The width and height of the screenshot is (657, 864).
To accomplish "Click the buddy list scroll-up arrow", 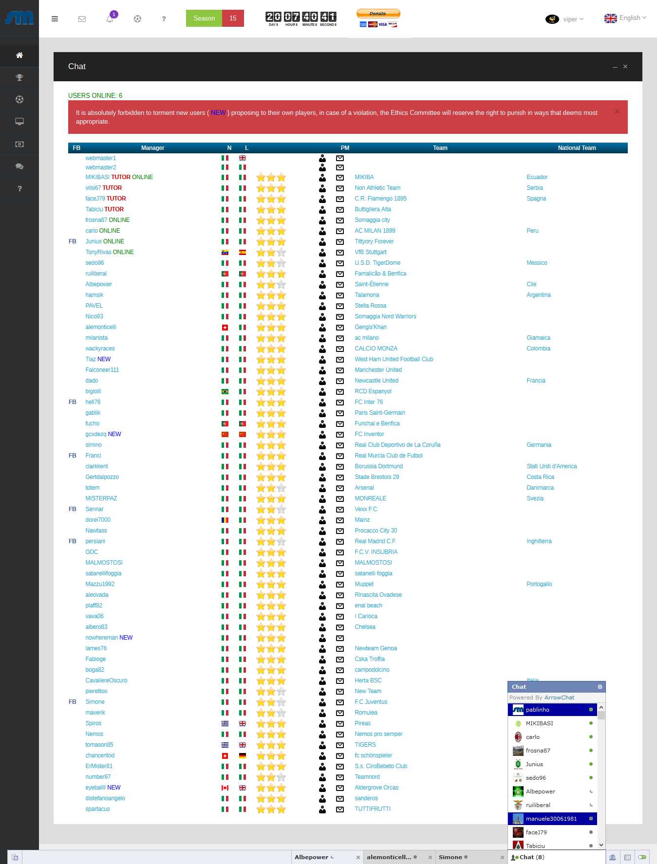I will 601,707.
